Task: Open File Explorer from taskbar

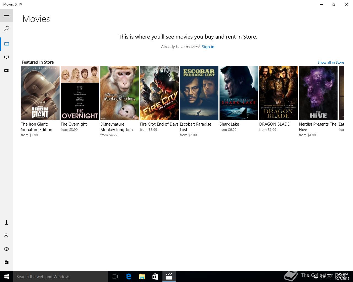Action: point(142,276)
